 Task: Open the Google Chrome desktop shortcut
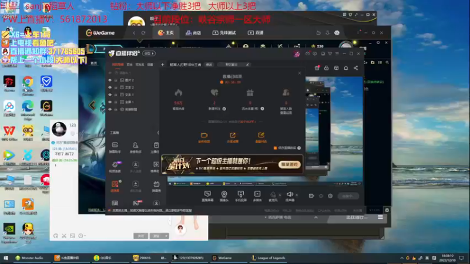pyautogui.click(x=28, y=85)
